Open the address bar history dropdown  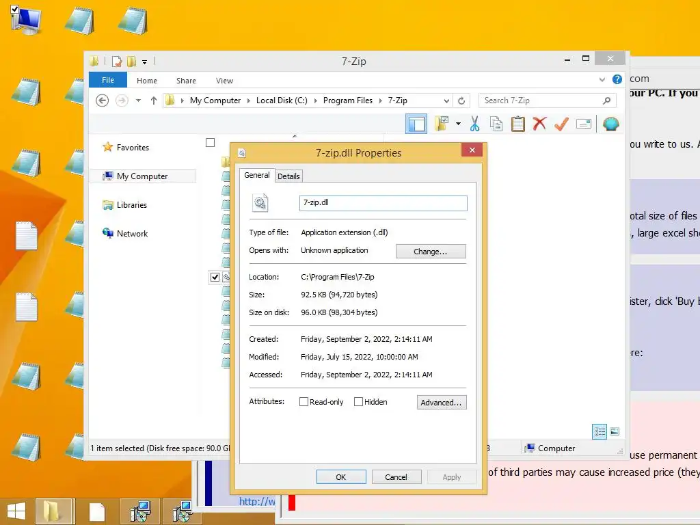tap(446, 101)
